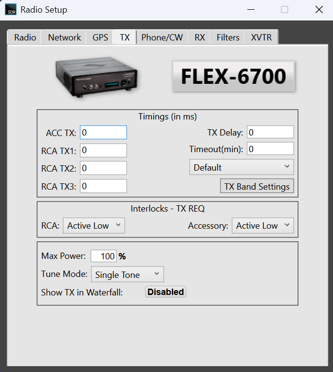
Task: Switch to the Filters tab
Action: tap(228, 37)
